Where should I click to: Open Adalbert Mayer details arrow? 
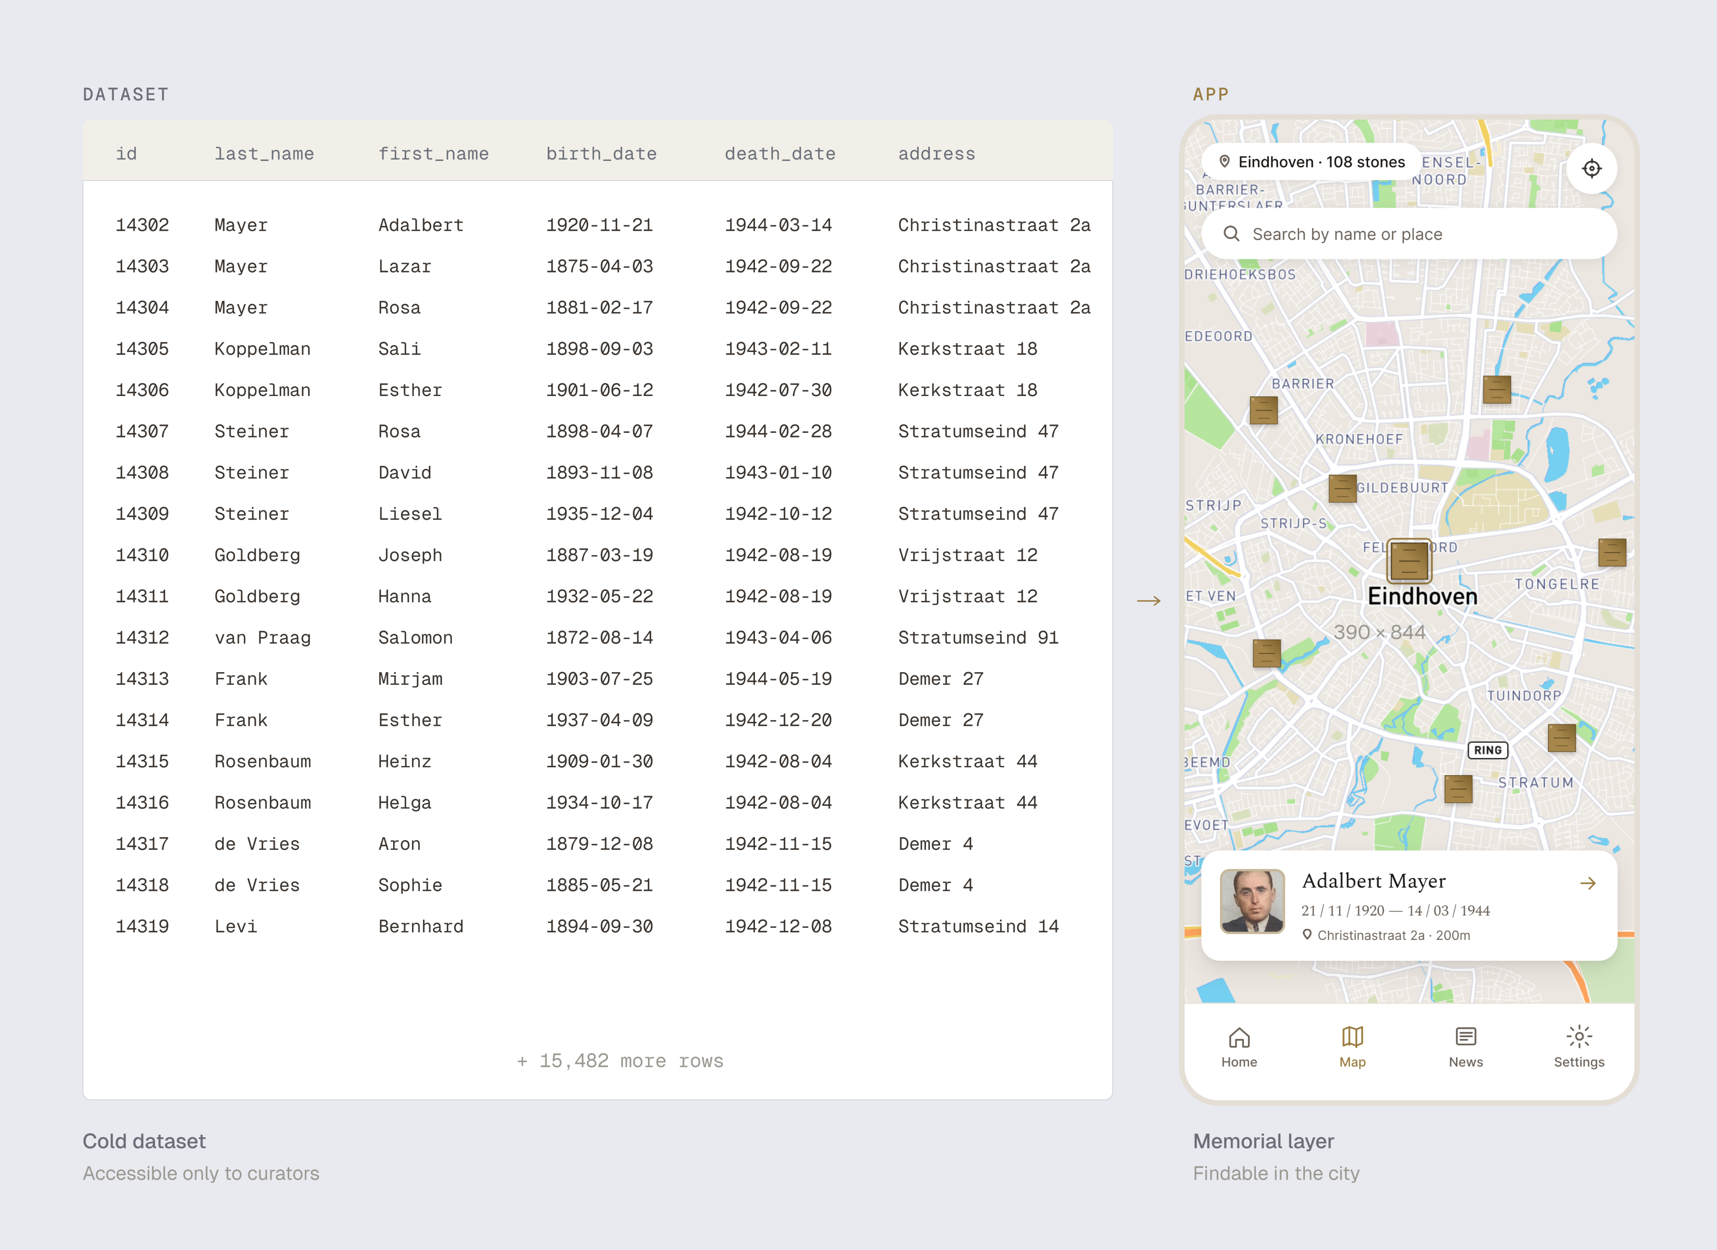(x=1588, y=883)
